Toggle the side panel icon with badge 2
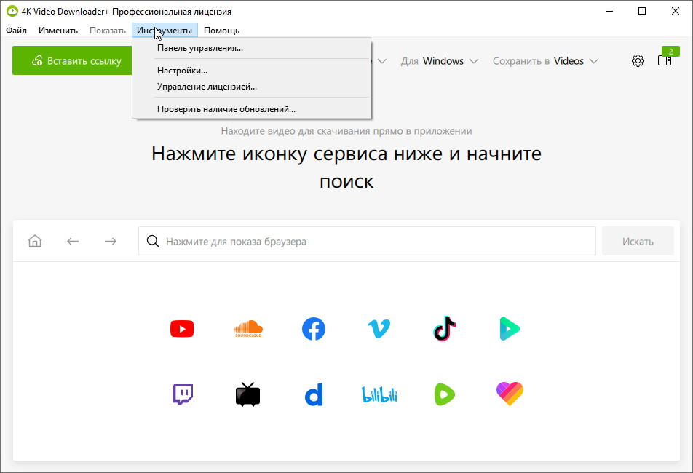Image resolution: width=693 pixels, height=473 pixels. pyautogui.click(x=665, y=60)
